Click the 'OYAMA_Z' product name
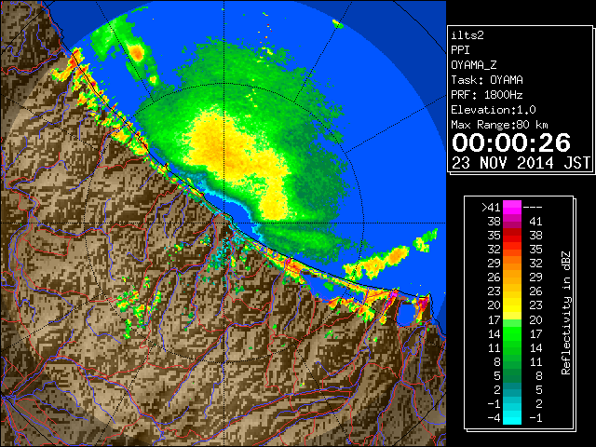596x447 pixels. pyautogui.click(x=474, y=65)
